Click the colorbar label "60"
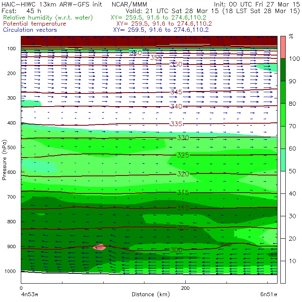Image resolution: width=302 pixels, height=302 pixels. point(292,149)
